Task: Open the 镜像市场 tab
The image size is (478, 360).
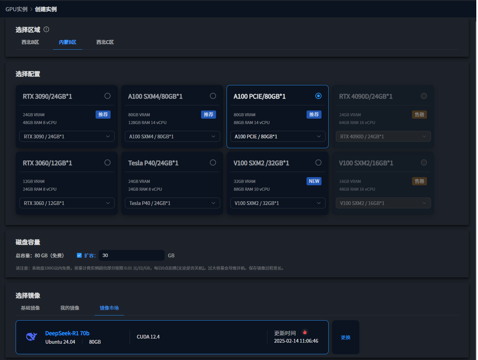Action: coord(109,308)
